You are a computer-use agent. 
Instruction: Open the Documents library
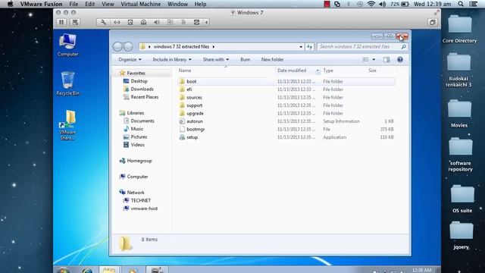pos(142,121)
